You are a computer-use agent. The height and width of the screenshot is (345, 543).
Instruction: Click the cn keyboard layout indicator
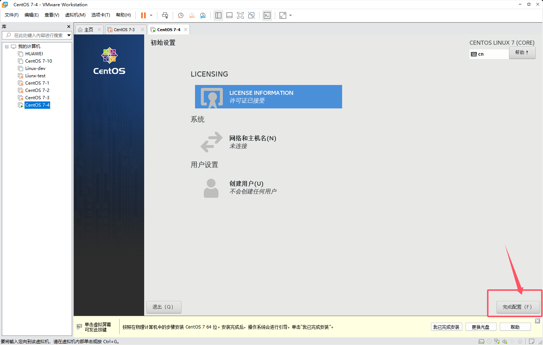489,54
